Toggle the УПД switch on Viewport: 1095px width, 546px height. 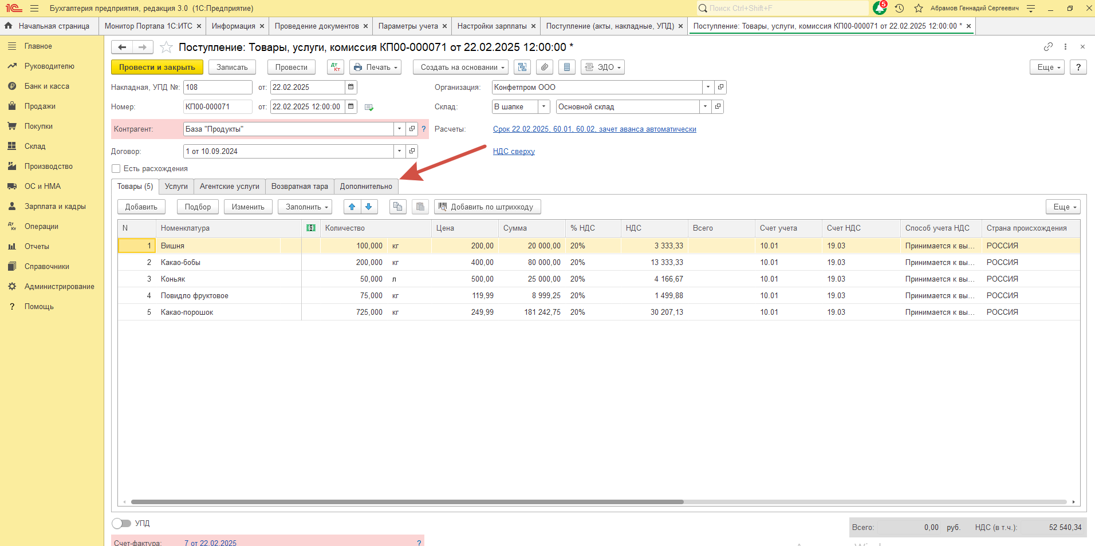pos(121,523)
